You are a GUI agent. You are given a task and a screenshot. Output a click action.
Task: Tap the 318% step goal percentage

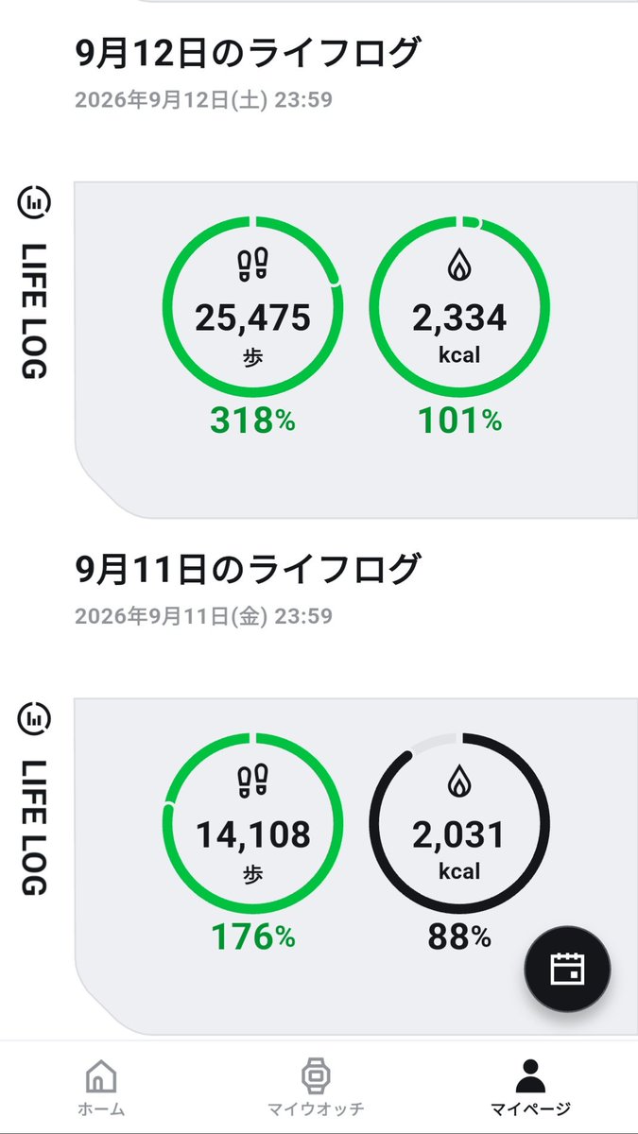pos(252,421)
